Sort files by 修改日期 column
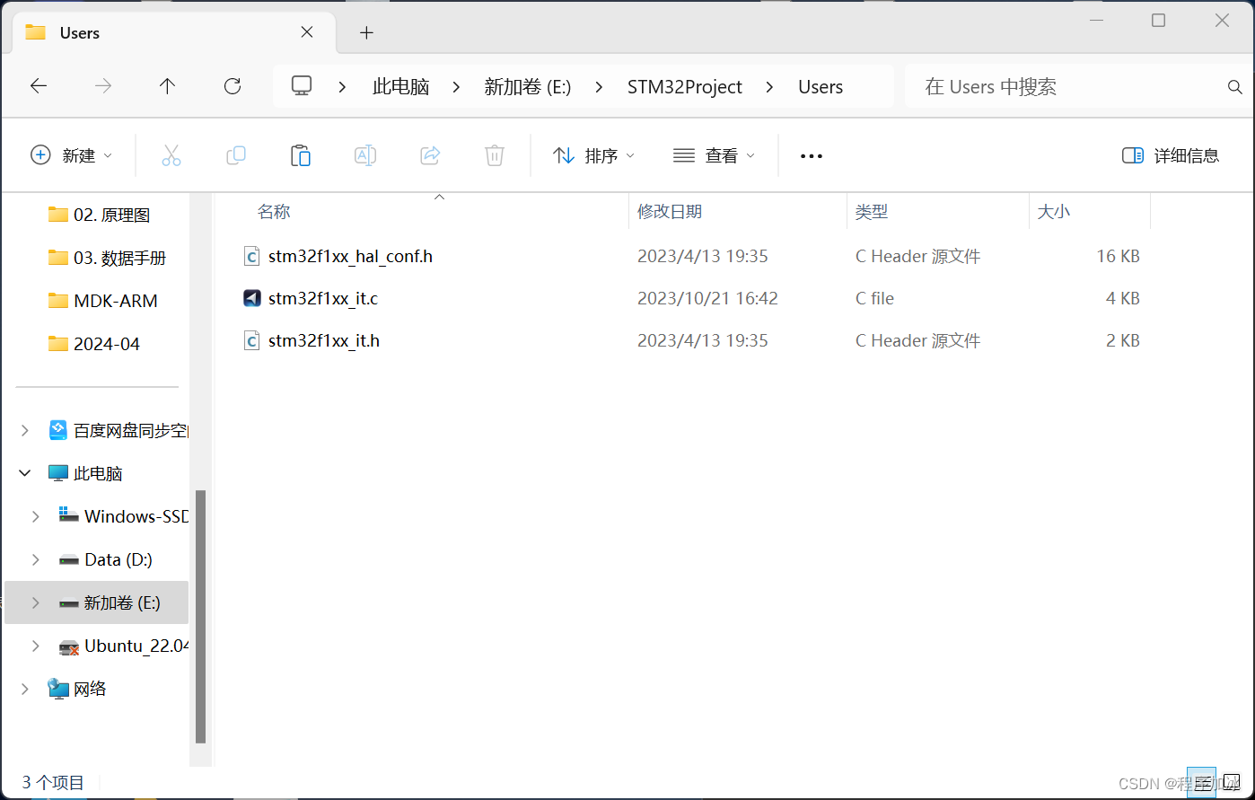 click(670, 212)
